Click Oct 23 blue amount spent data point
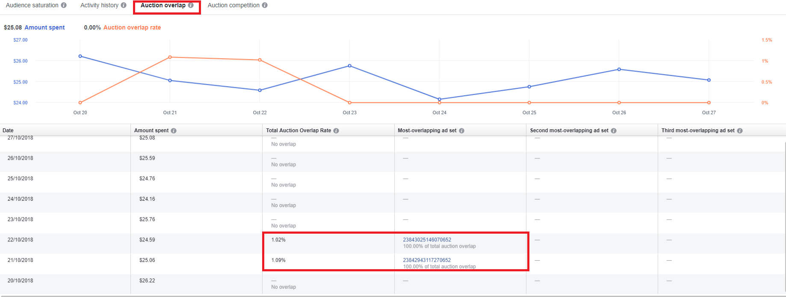The height and width of the screenshot is (297, 786). (349, 66)
